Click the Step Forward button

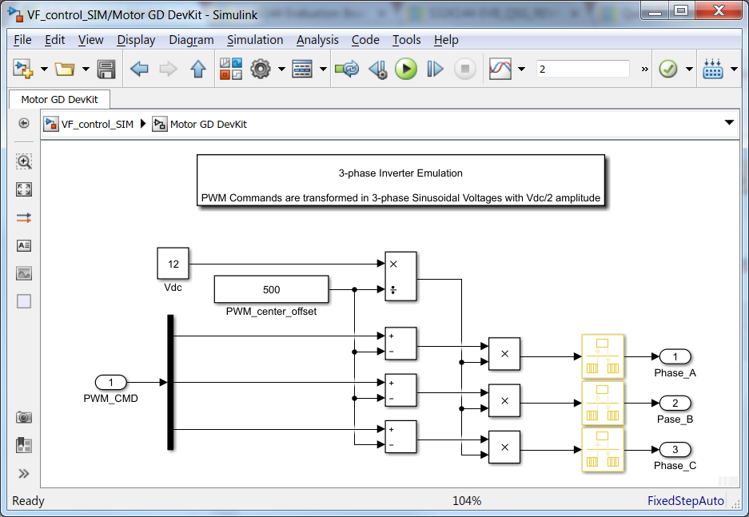point(435,70)
